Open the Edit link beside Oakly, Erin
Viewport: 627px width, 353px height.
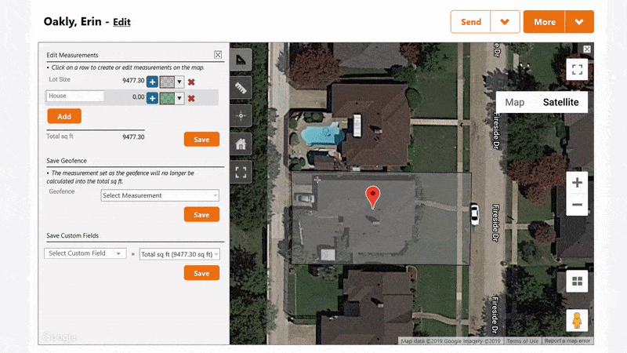tap(121, 22)
